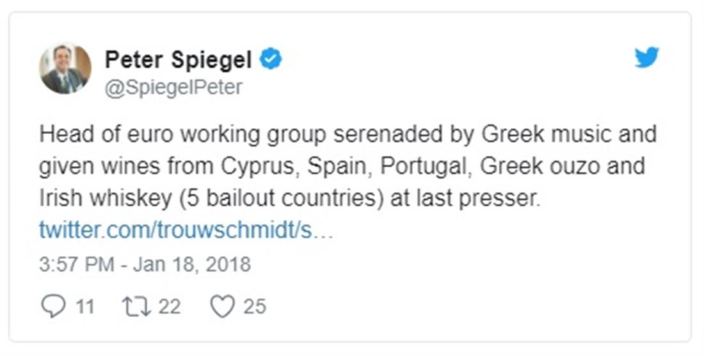Reply using the speech bubble icon
Screen dimensions: 704x356
(x=53, y=307)
